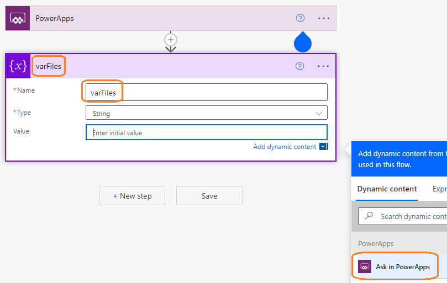
Task: Click the blue plus icon beside Add dynamic content
Action: click(323, 147)
